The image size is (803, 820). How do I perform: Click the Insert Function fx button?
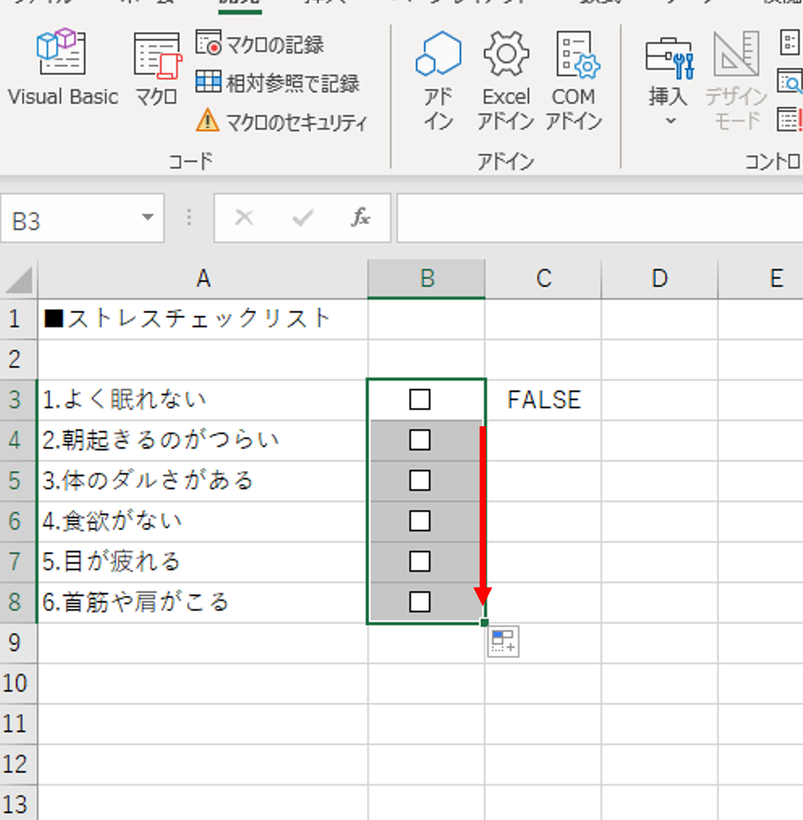coord(360,218)
